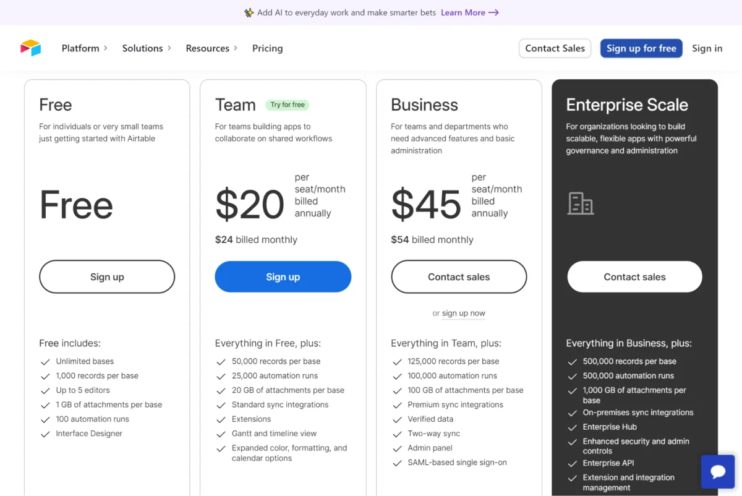Open the Pricing page
The height and width of the screenshot is (496, 742).
coord(267,48)
